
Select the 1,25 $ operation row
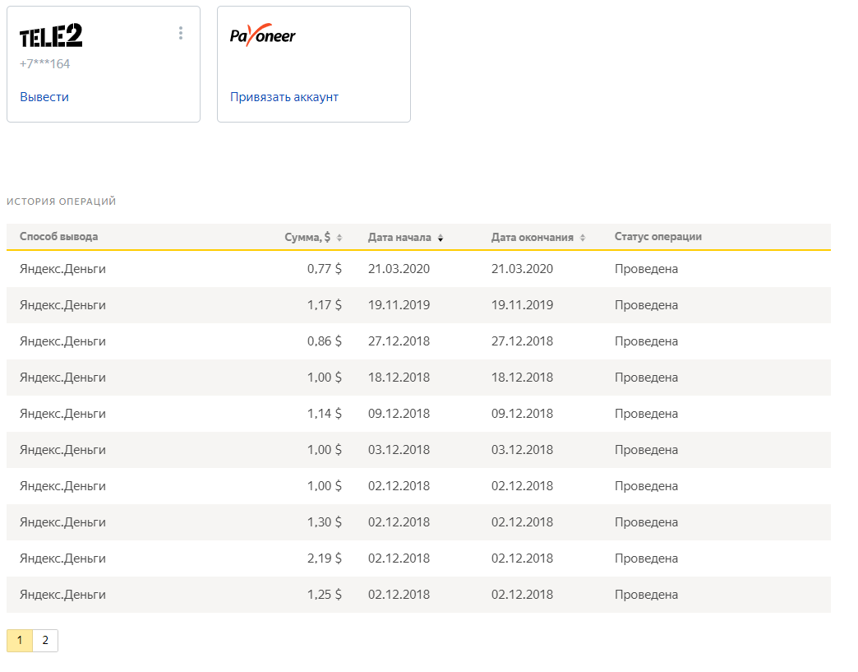coord(418,595)
